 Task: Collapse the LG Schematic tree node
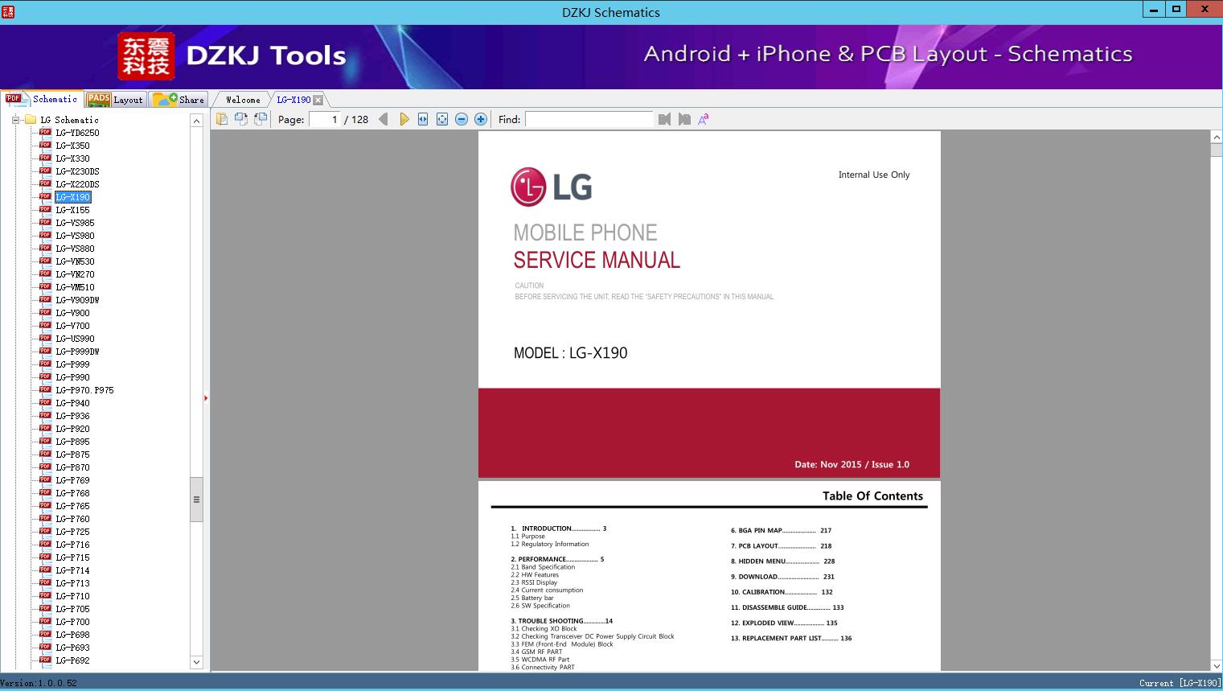[15, 120]
